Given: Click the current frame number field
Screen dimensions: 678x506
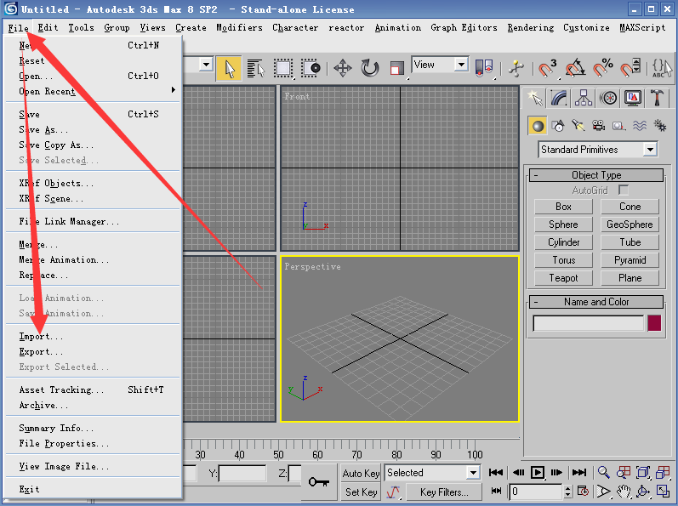Looking at the screenshot, I should pos(537,492).
